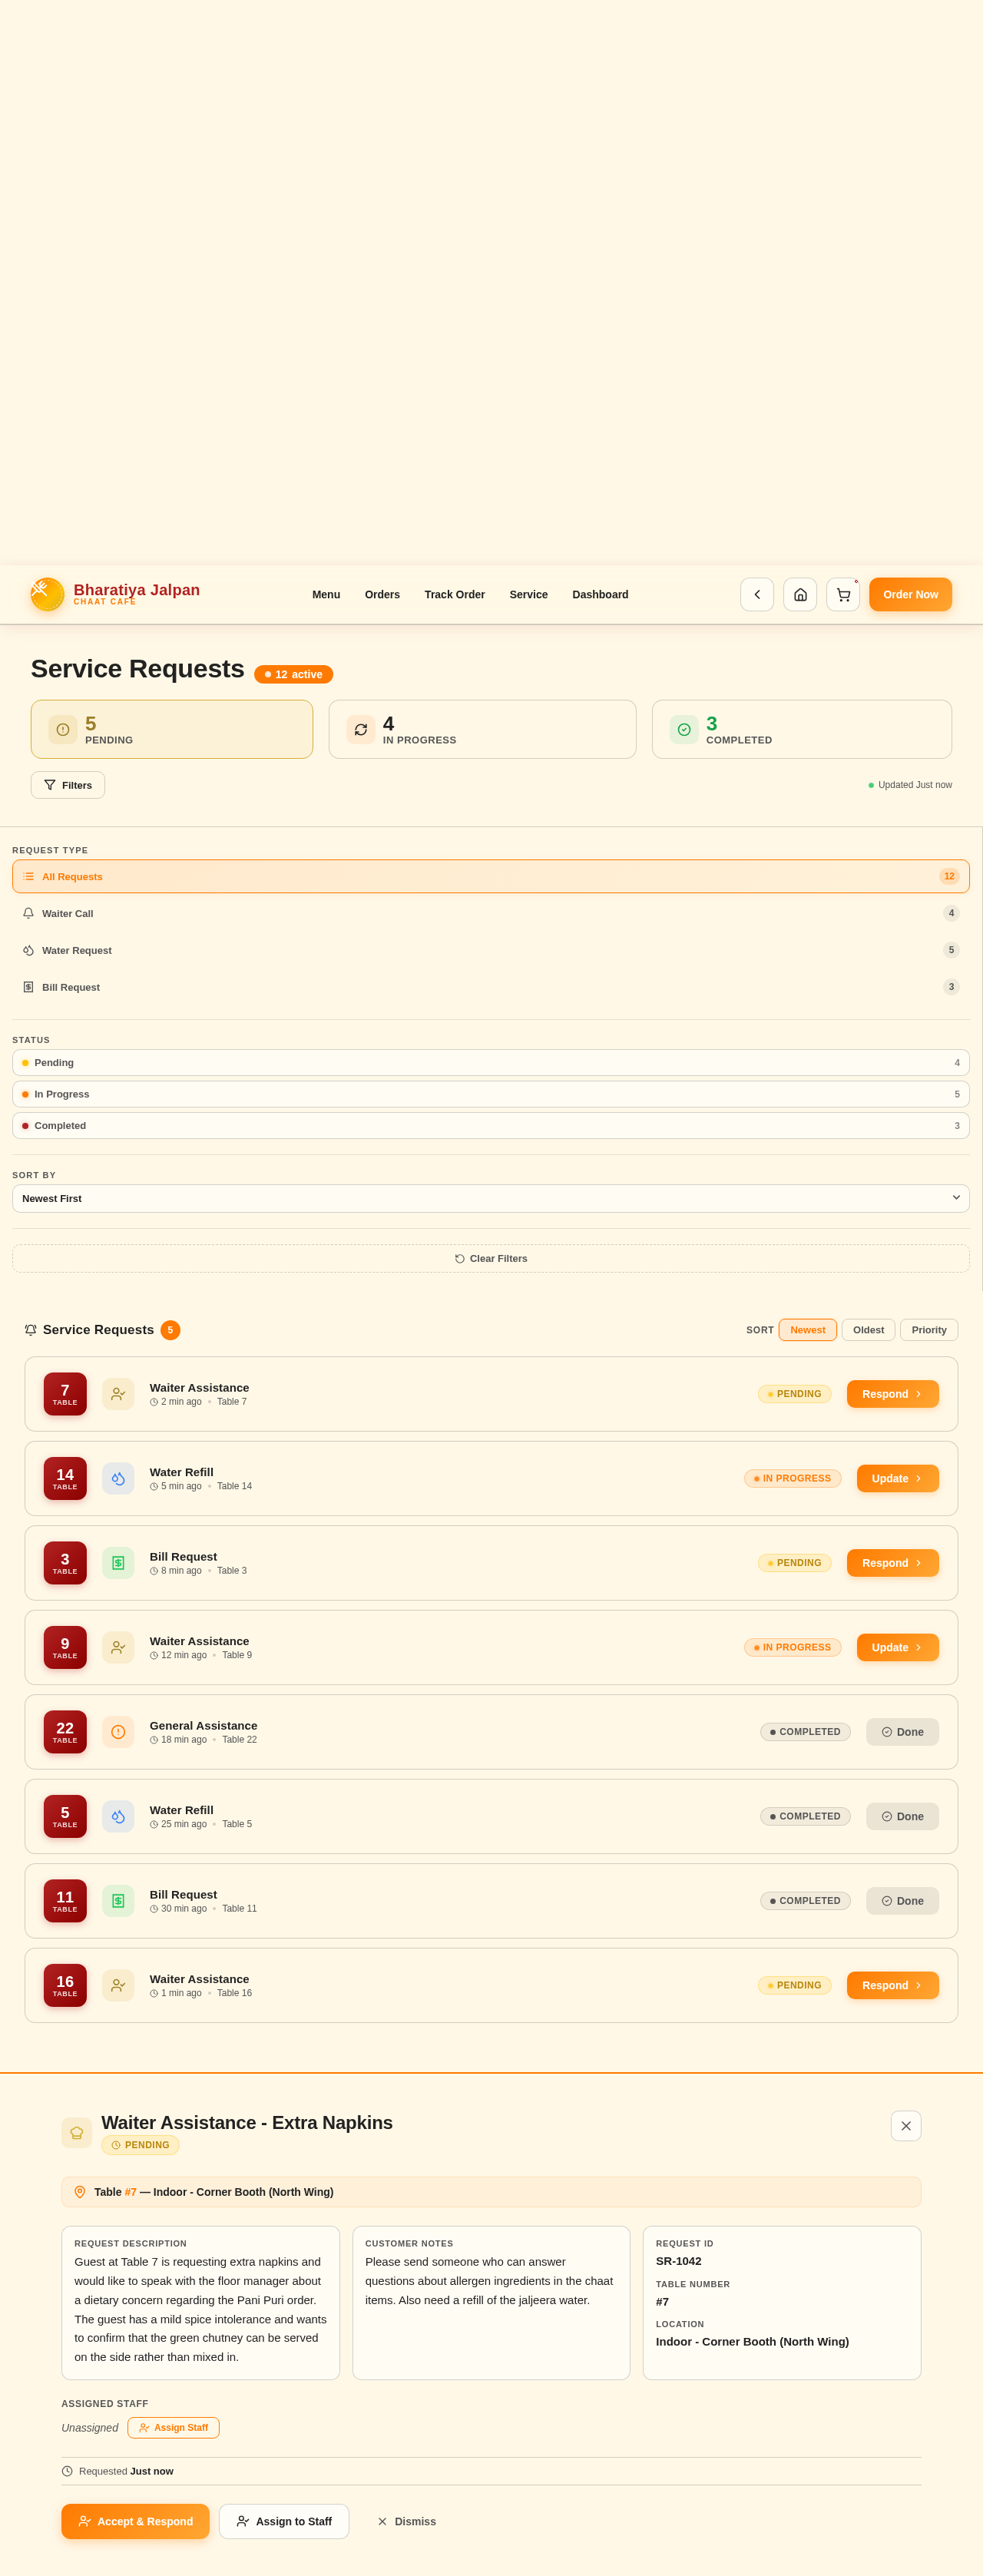
Task: Click the chef hat icon in detail panel
Action: tap(77, 2132)
